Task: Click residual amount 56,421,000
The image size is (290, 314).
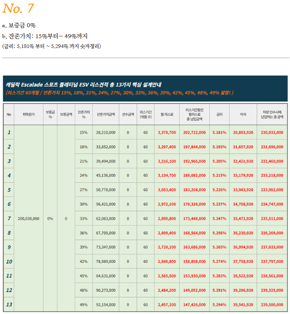Action: [106, 204]
